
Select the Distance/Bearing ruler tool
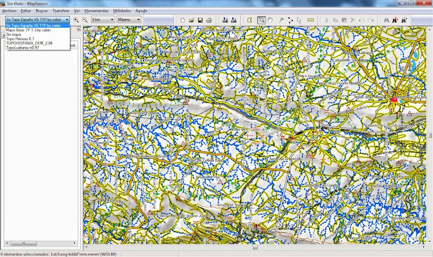click(311, 20)
